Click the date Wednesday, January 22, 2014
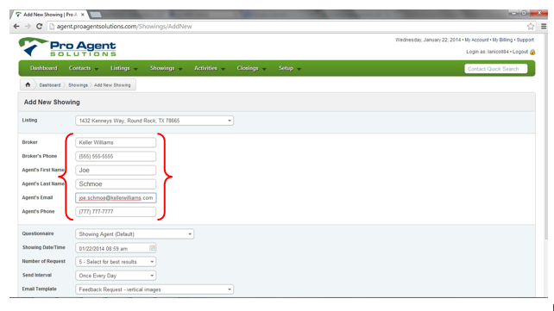 (428, 40)
